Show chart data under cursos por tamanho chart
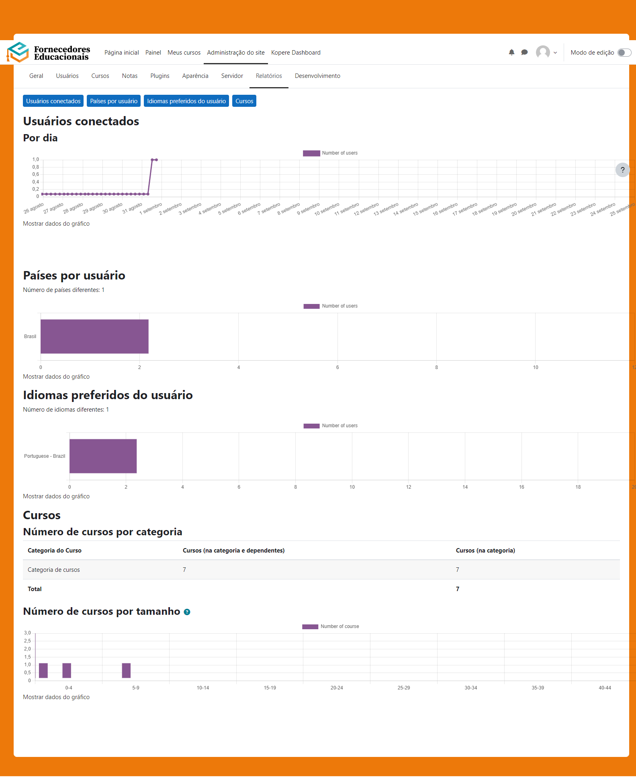 56,697
